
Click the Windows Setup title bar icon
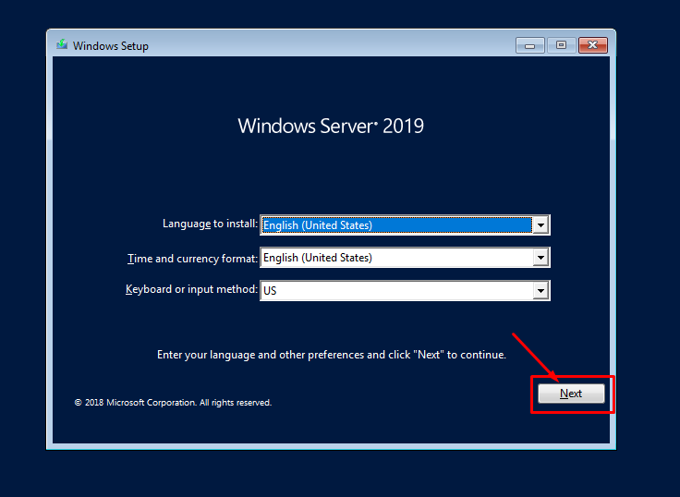point(62,44)
